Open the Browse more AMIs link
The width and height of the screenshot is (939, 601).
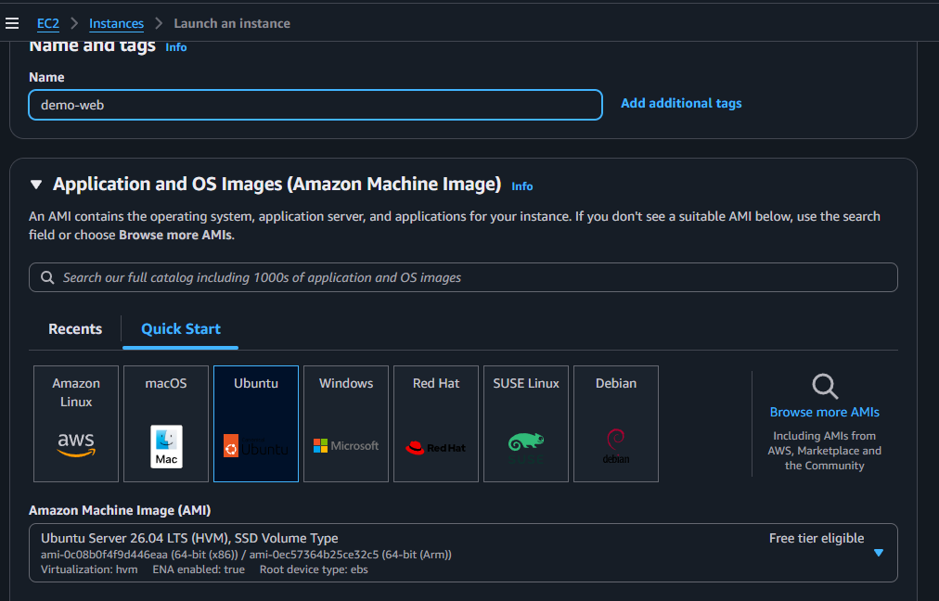point(825,412)
